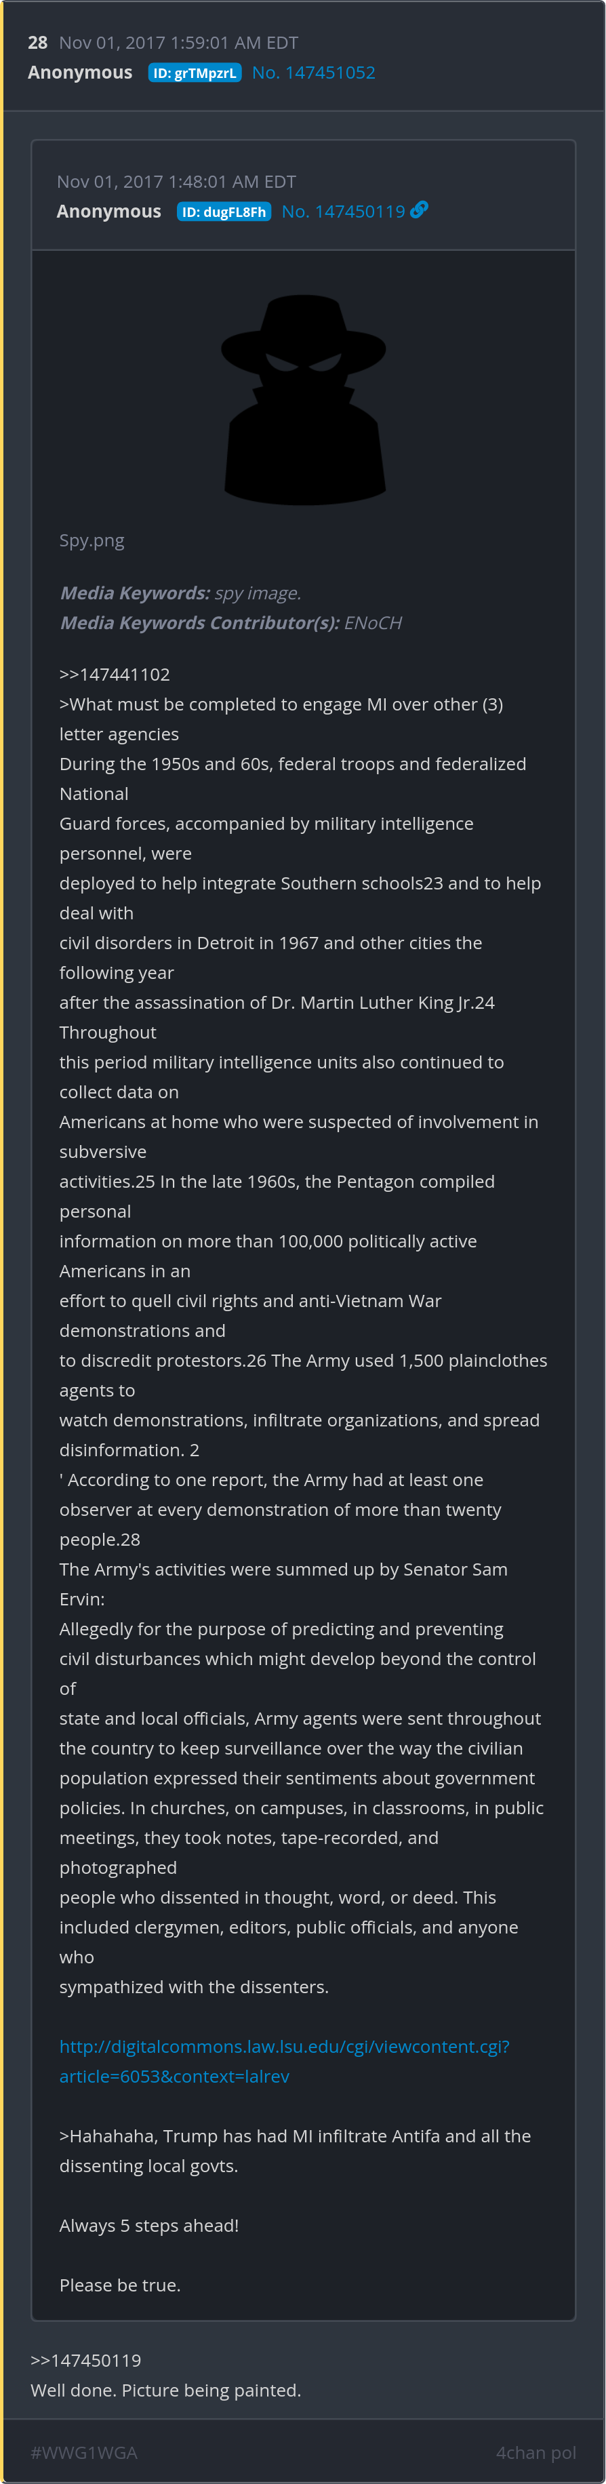Click the Media Keywords spy image label
The width and height of the screenshot is (606, 2484).
click(x=180, y=593)
